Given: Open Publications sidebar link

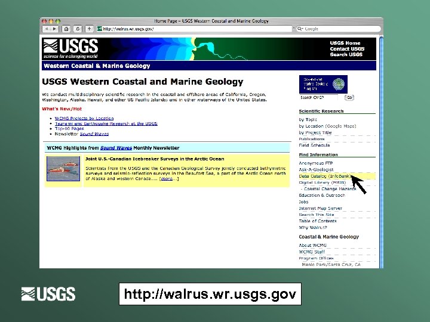Looking at the screenshot, I should pyautogui.click(x=312, y=139).
